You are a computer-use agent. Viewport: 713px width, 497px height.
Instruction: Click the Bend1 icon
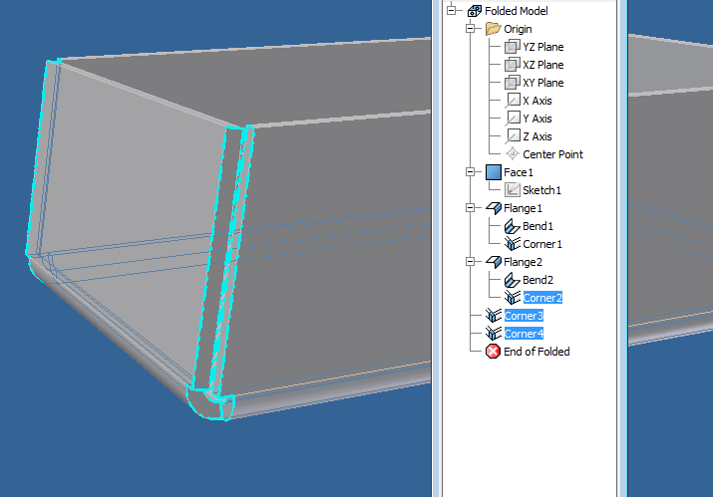click(512, 226)
